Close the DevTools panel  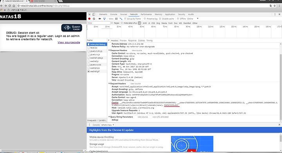pos(279,14)
